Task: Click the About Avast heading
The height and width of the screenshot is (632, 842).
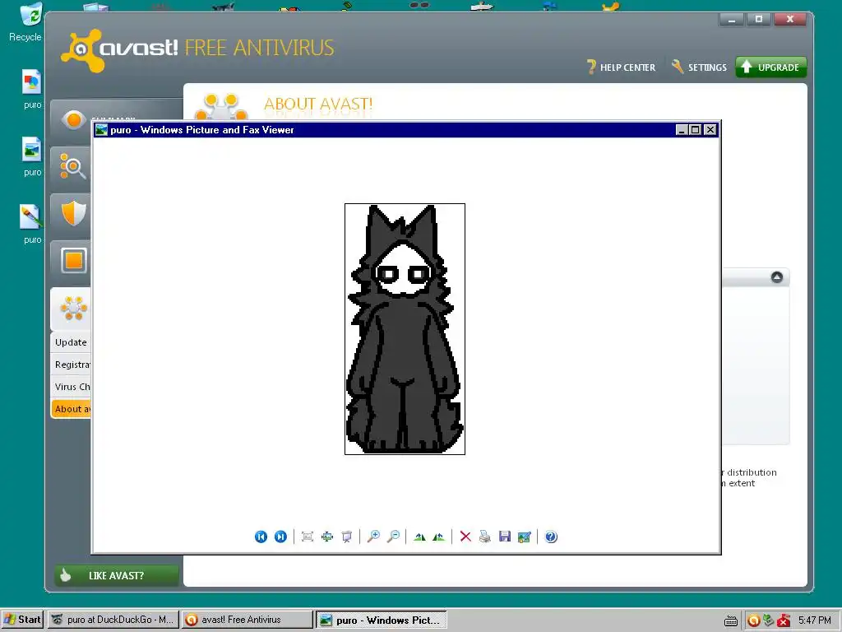Action: [x=318, y=104]
